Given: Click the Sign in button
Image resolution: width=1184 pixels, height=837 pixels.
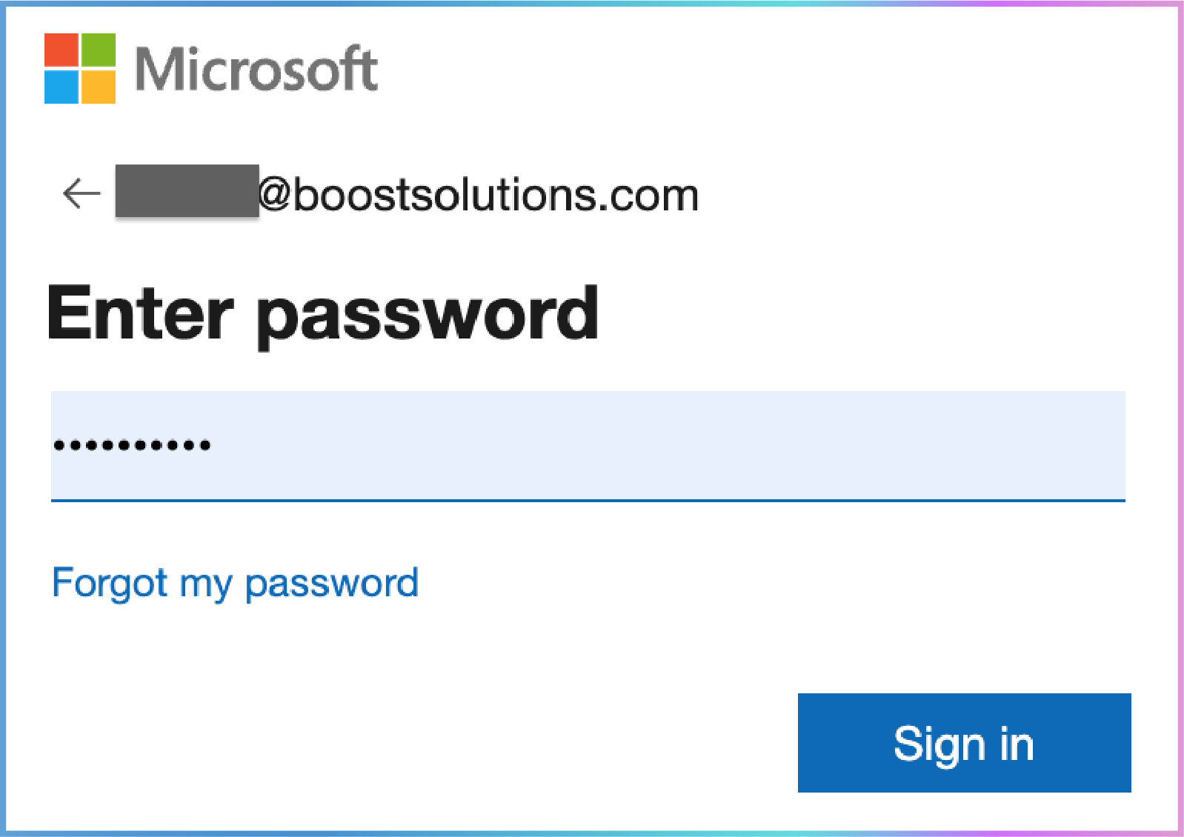Looking at the screenshot, I should [964, 743].
